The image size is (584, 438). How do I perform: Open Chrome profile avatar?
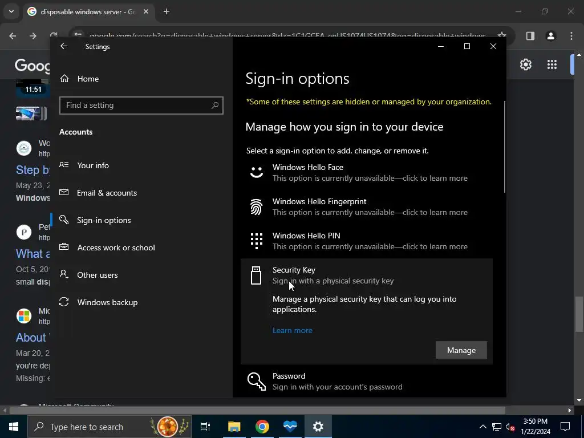(551, 36)
